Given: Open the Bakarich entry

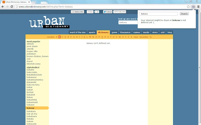Looking at the screenshot, I should (x=31, y=95).
